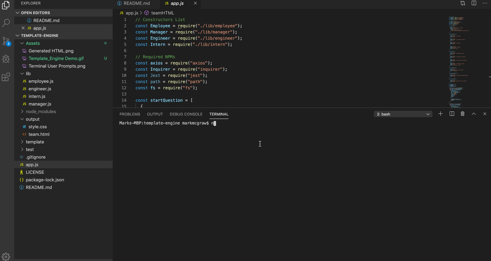Kill the terminal with trash icon
The height and width of the screenshot is (261, 491).
click(x=463, y=114)
